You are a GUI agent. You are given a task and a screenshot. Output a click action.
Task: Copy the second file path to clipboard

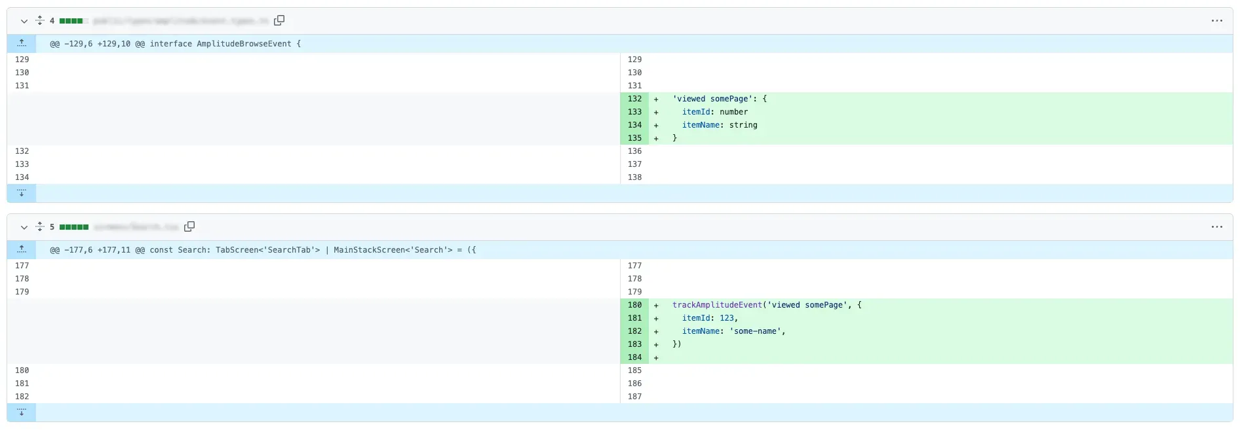[x=189, y=226]
